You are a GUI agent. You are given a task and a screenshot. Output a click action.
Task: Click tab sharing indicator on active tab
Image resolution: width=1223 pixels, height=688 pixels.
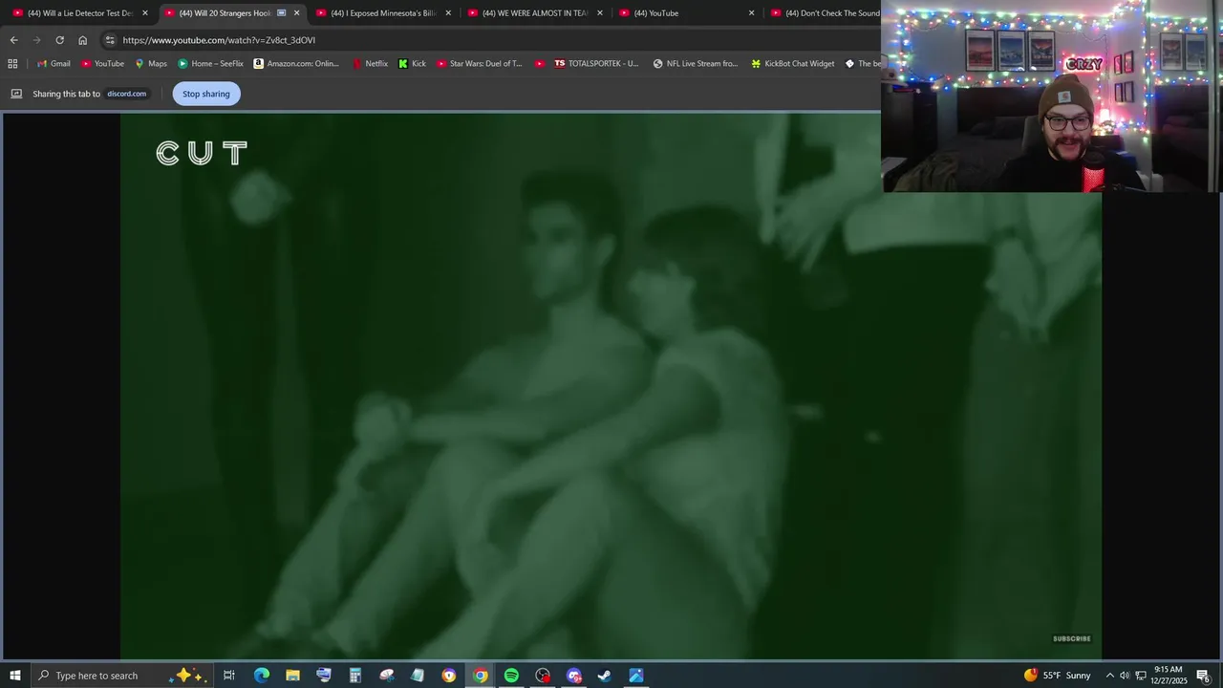pos(281,13)
